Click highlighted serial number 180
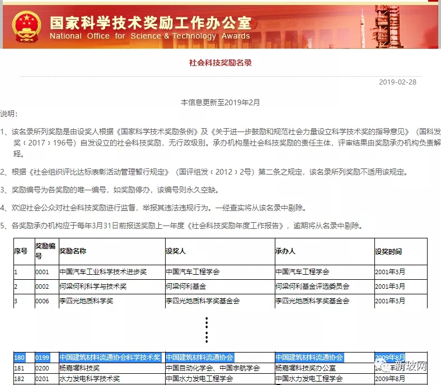The height and width of the screenshot is (385, 441). (20, 358)
